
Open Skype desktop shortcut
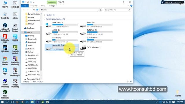(x=5, y=71)
